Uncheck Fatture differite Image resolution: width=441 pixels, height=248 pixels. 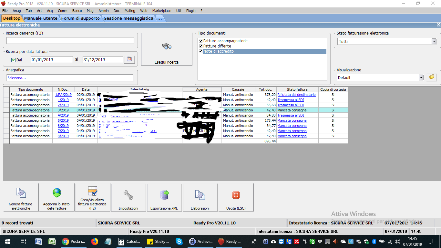[201, 46]
